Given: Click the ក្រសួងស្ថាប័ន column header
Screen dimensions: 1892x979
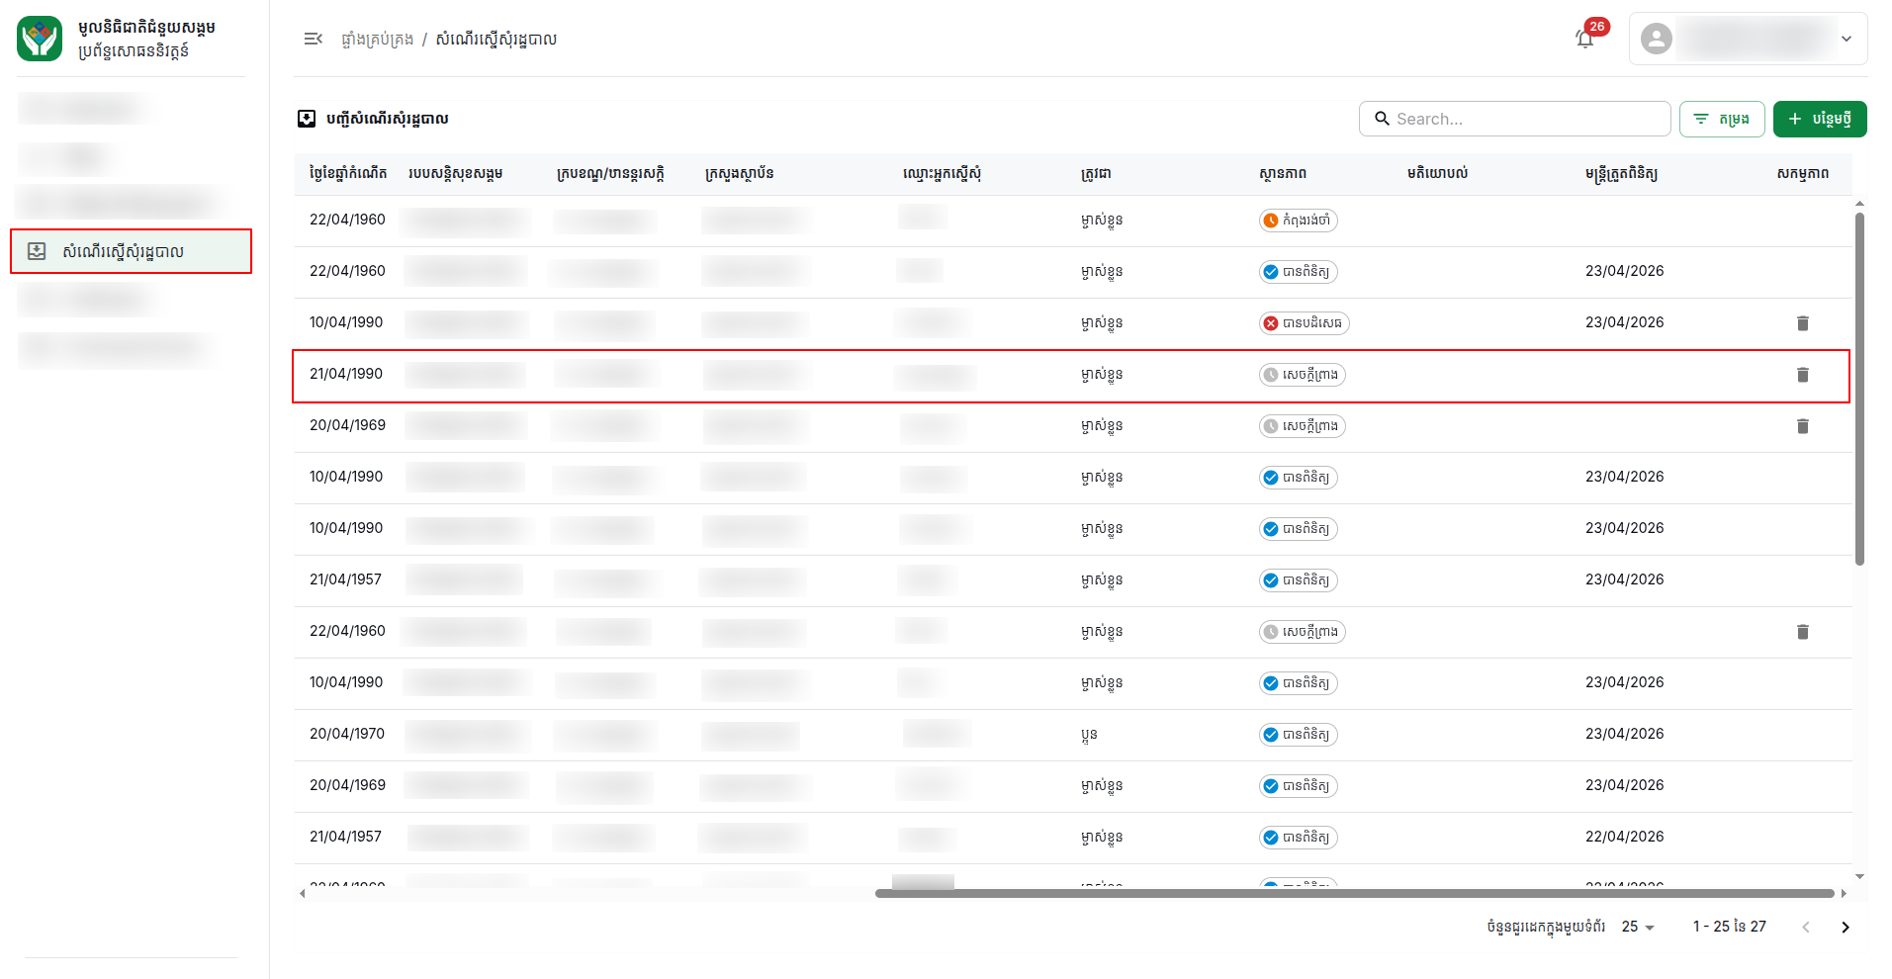Looking at the screenshot, I should [x=739, y=173].
